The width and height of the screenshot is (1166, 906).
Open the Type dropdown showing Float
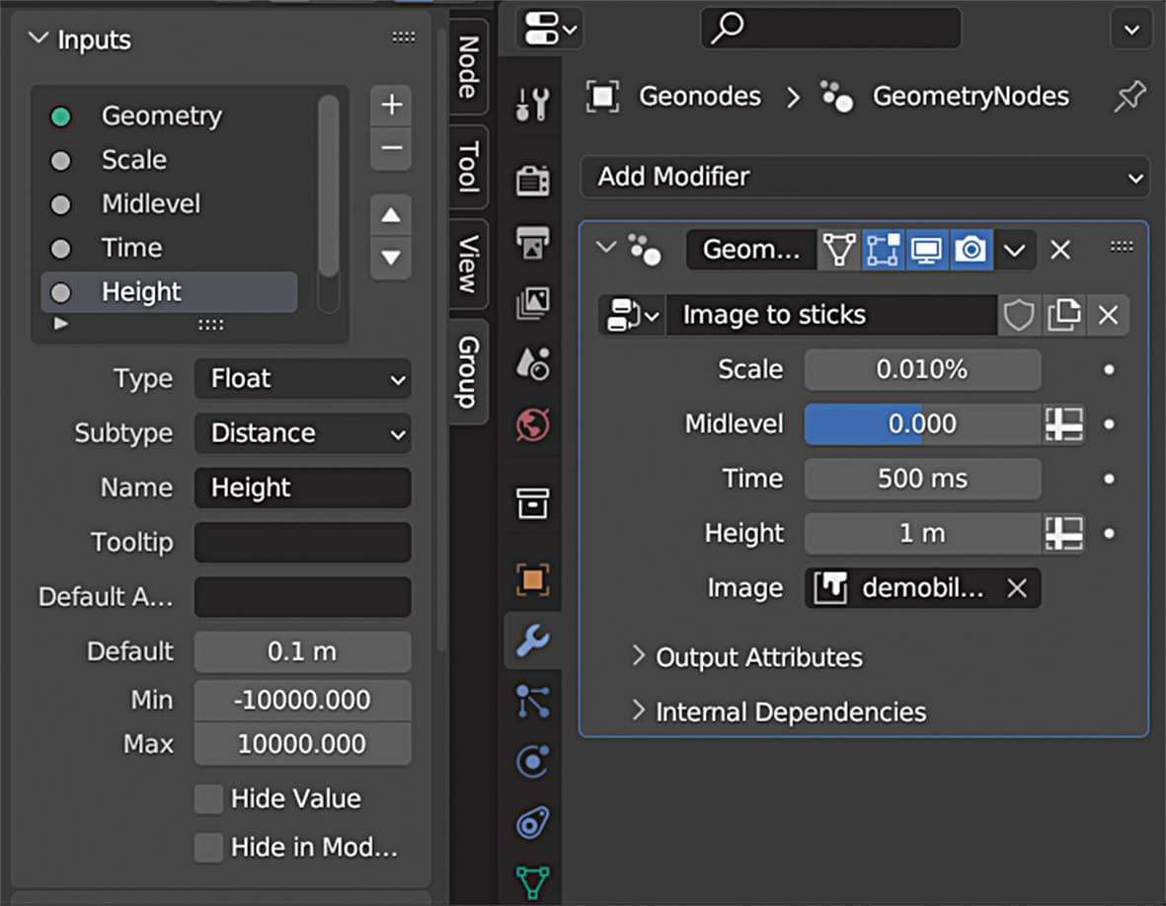pos(302,379)
